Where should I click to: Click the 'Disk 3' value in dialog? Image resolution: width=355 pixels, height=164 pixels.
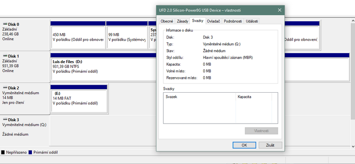click(x=208, y=37)
